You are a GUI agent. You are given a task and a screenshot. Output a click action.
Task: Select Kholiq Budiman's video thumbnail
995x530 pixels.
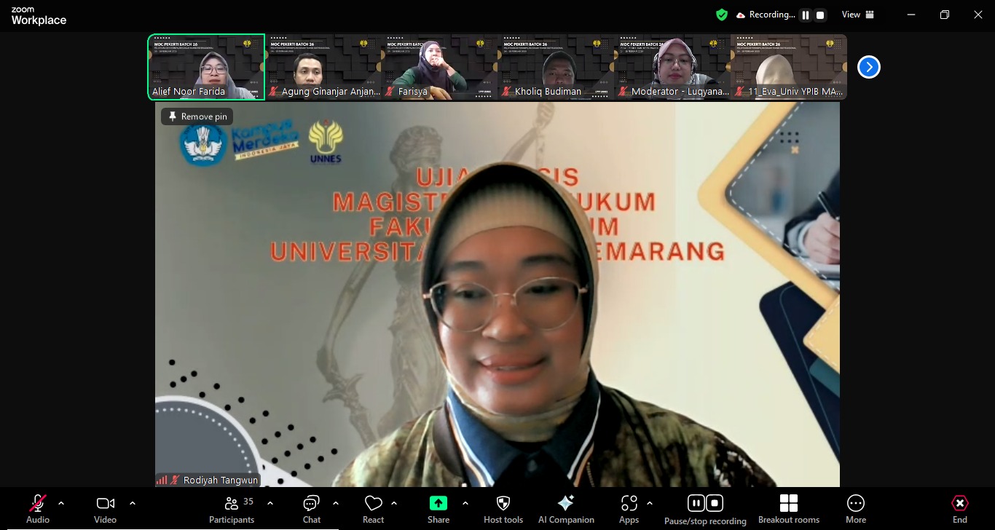pyautogui.click(x=556, y=67)
